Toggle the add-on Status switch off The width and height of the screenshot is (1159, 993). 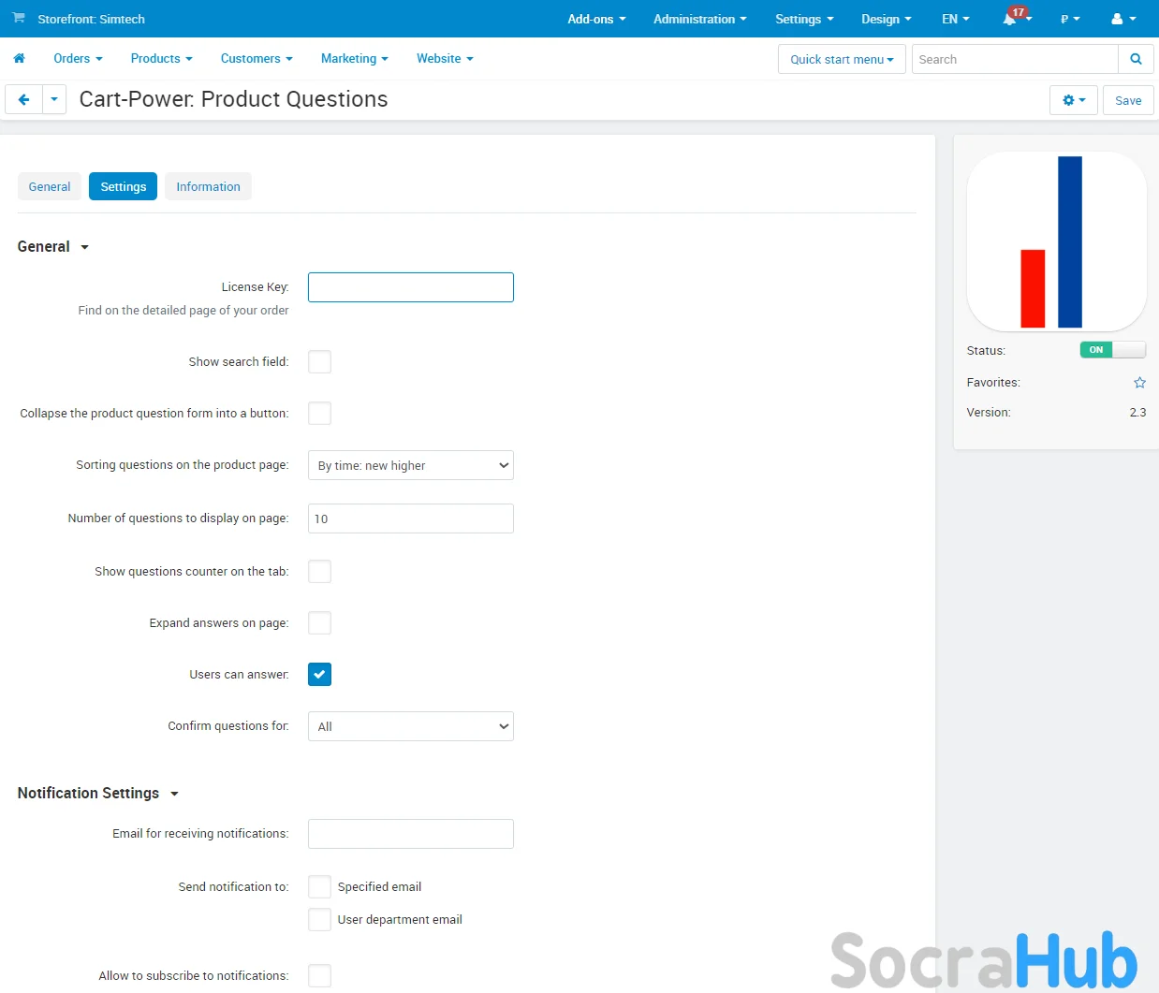click(1112, 350)
